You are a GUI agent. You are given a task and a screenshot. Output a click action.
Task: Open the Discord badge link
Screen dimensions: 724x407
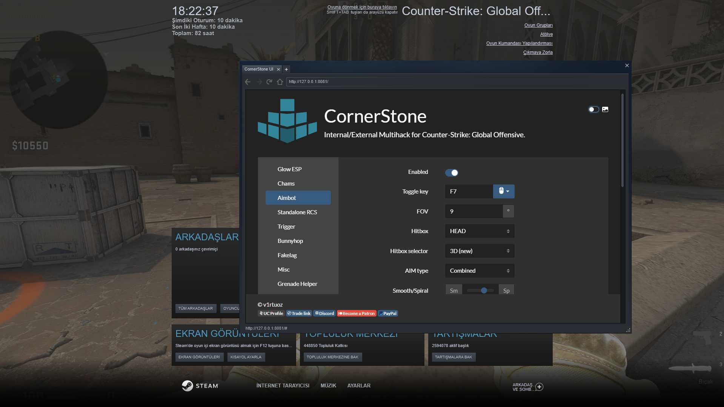324,313
